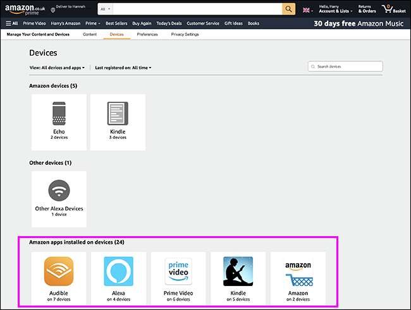The width and height of the screenshot is (411, 310).
Task: Click the Echo 2 devices label
Action: (59, 134)
